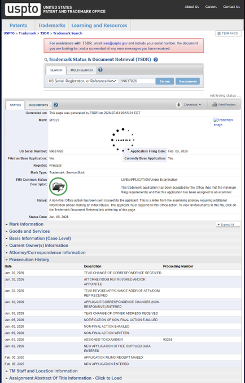
Task: Click help icon next to Documents tab
Action: [56, 105]
